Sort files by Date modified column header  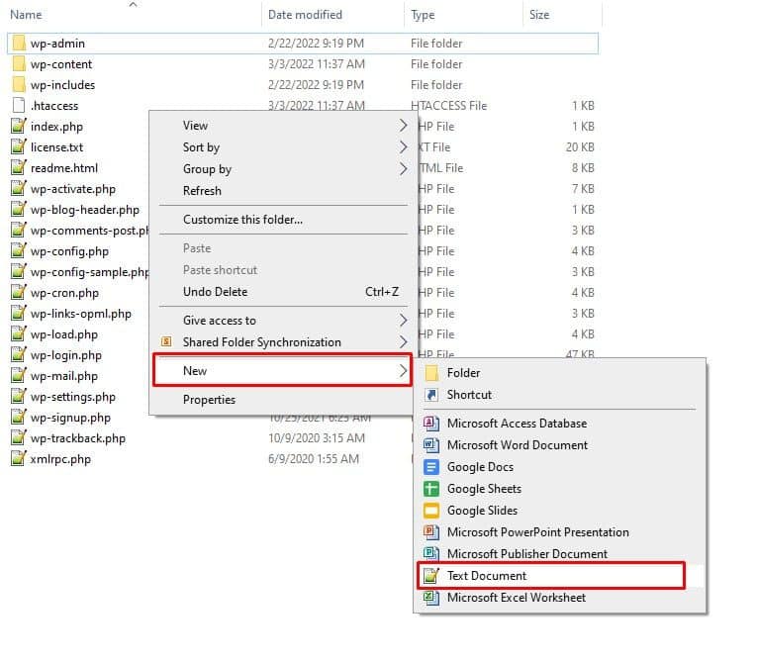click(x=305, y=15)
